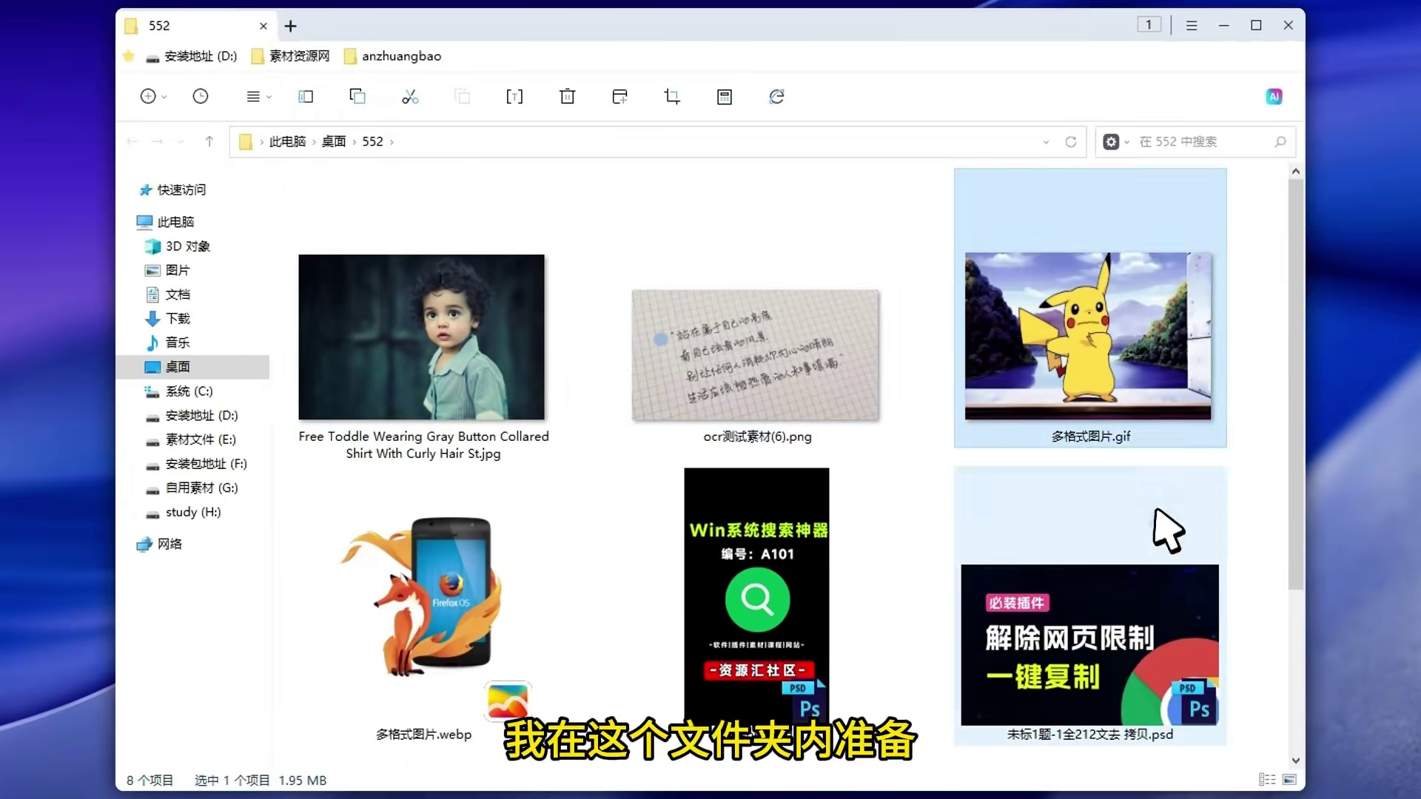Click the Rename [T] bracket icon
The height and width of the screenshot is (799, 1421).
click(x=514, y=97)
